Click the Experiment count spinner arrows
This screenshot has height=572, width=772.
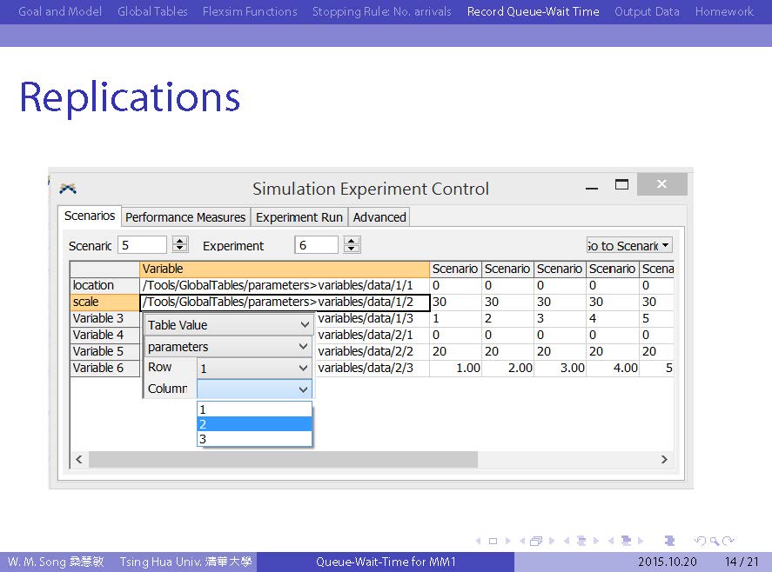click(352, 246)
